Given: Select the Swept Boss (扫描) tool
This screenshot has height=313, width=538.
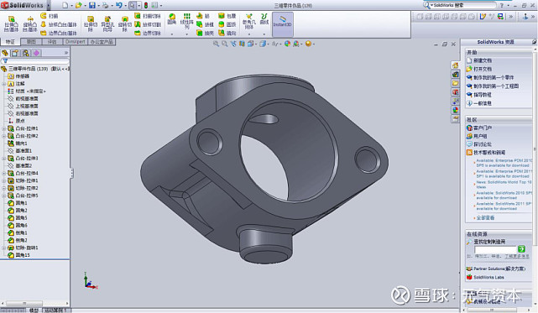Looking at the screenshot, I should tap(49, 16).
